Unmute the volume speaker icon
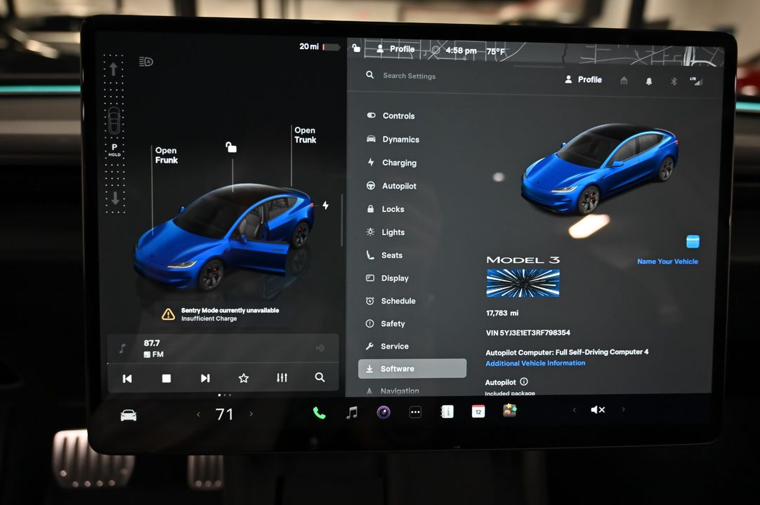 (x=598, y=410)
